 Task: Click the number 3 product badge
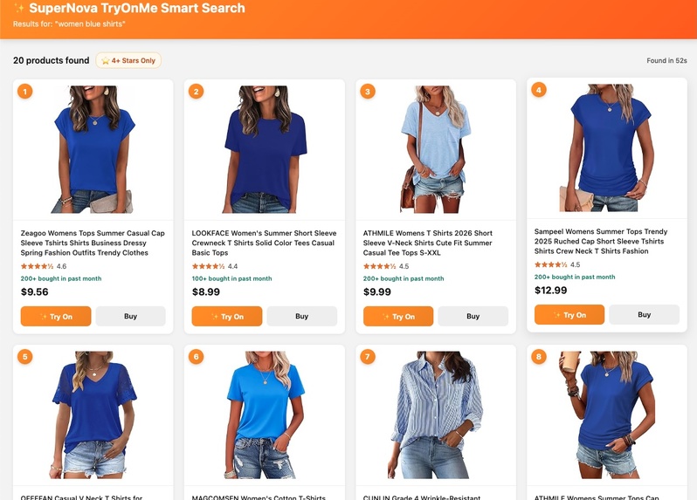pos(368,92)
